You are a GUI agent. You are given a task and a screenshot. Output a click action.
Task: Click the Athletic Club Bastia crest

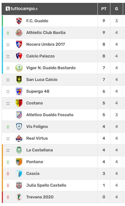(19, 33)
